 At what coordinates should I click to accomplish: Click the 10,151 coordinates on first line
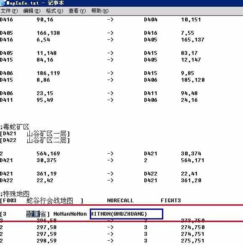click(191, 20)
